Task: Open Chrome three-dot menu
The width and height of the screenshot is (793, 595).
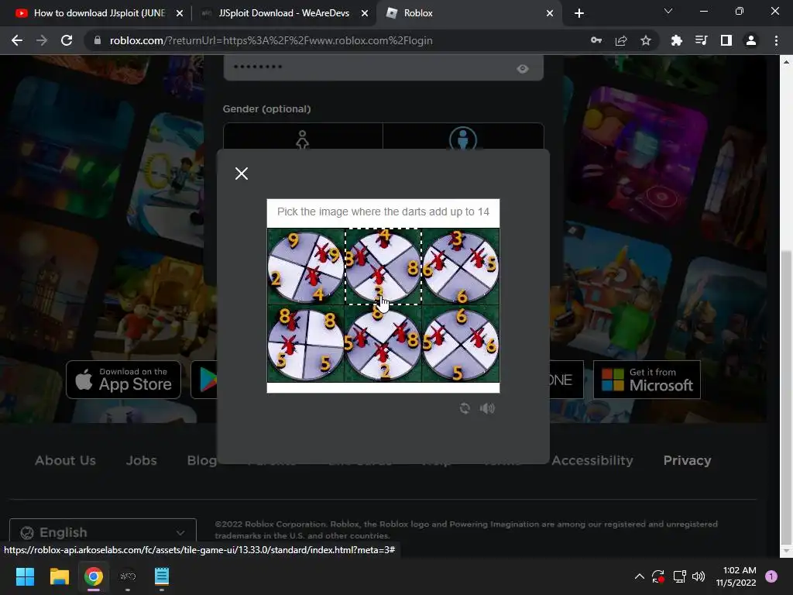Action: coord(776,40)
